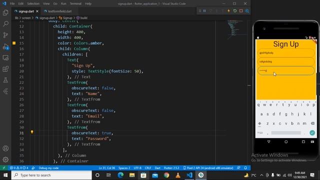Click the lightbulb code action on line 31
The height and width of the screenshot is (180, 320).
tap(32, 132)
